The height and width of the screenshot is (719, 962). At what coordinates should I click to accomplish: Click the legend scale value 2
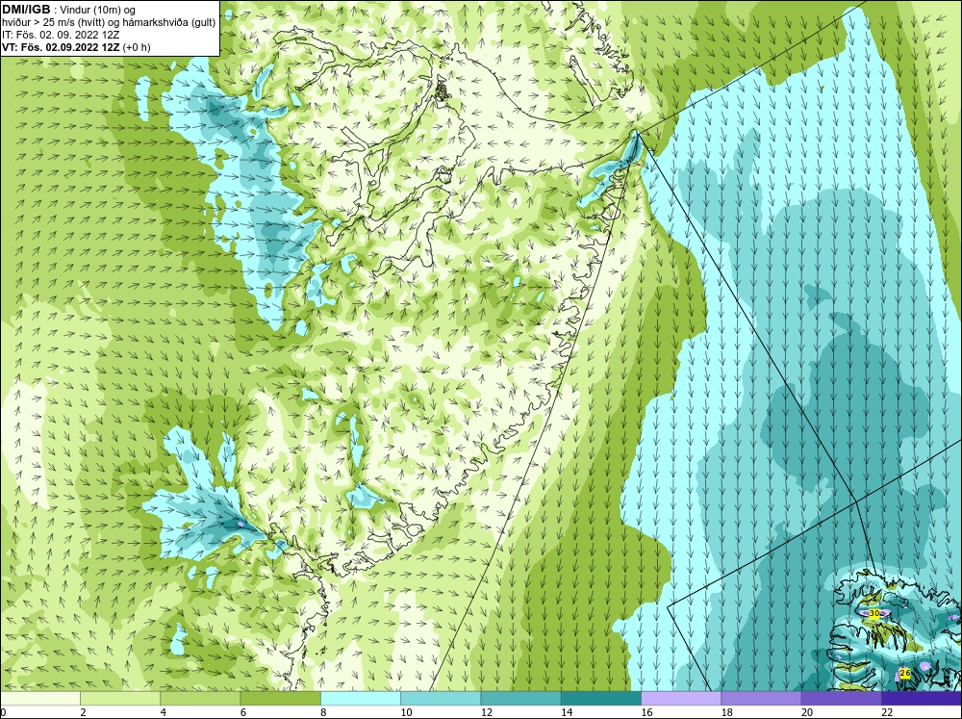point(83,712)
